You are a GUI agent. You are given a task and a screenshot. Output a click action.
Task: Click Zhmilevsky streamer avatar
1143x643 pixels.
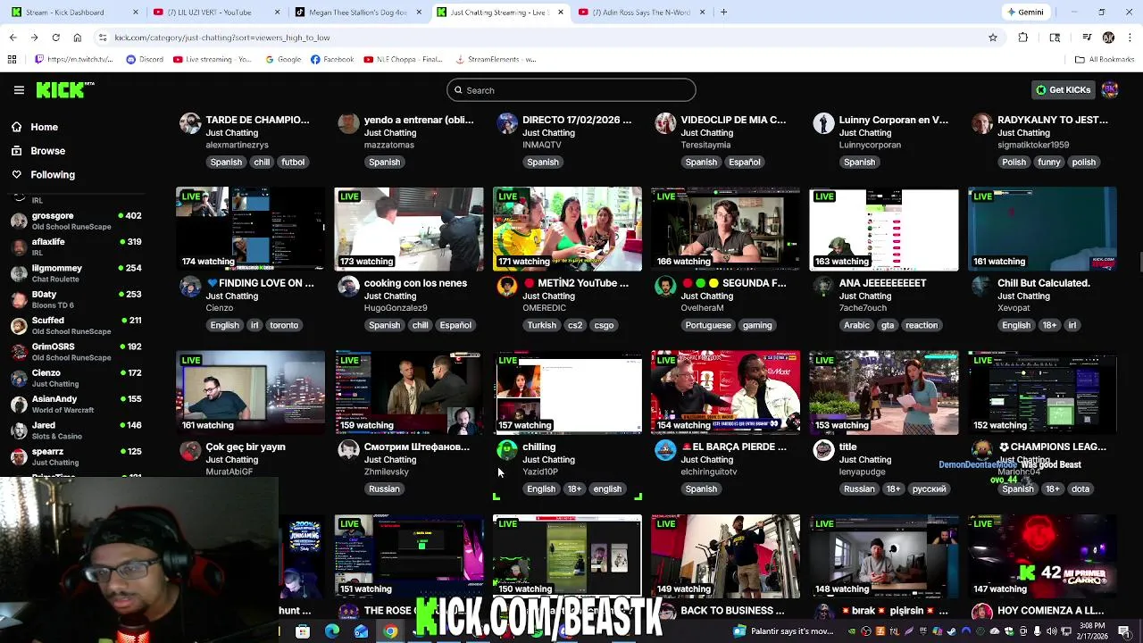pos(348,450)
